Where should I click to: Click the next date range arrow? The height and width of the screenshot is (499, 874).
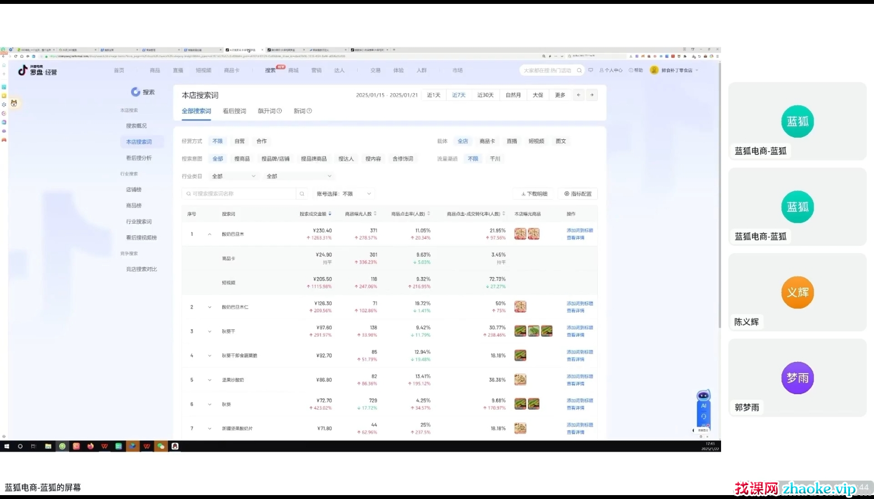pos(592,95)
